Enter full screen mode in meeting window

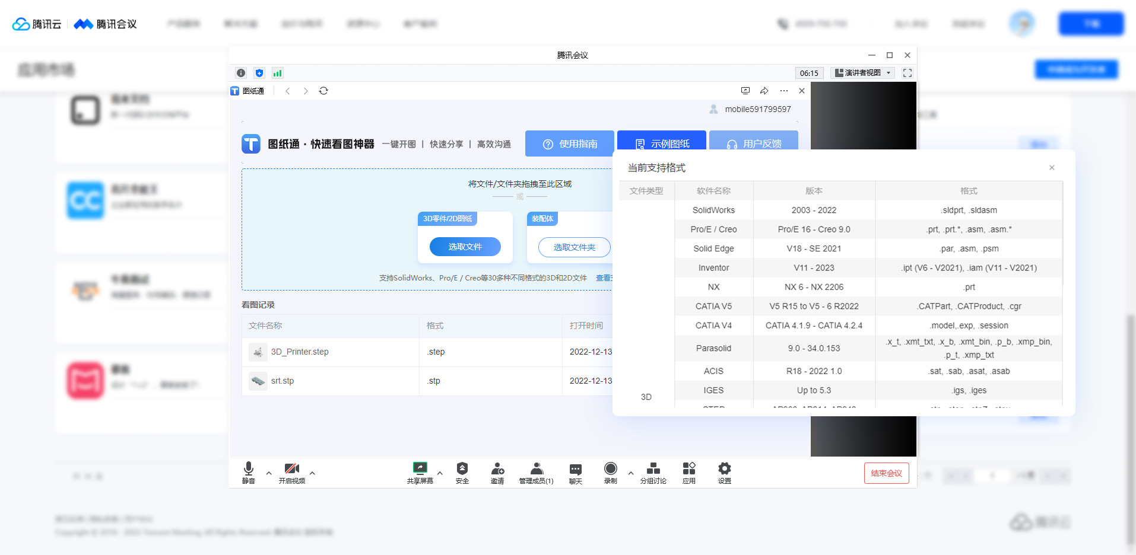907,73
